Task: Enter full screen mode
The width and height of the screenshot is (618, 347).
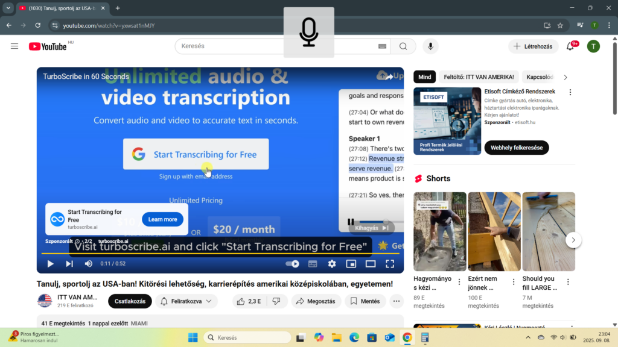Action: tap(390, 264)
